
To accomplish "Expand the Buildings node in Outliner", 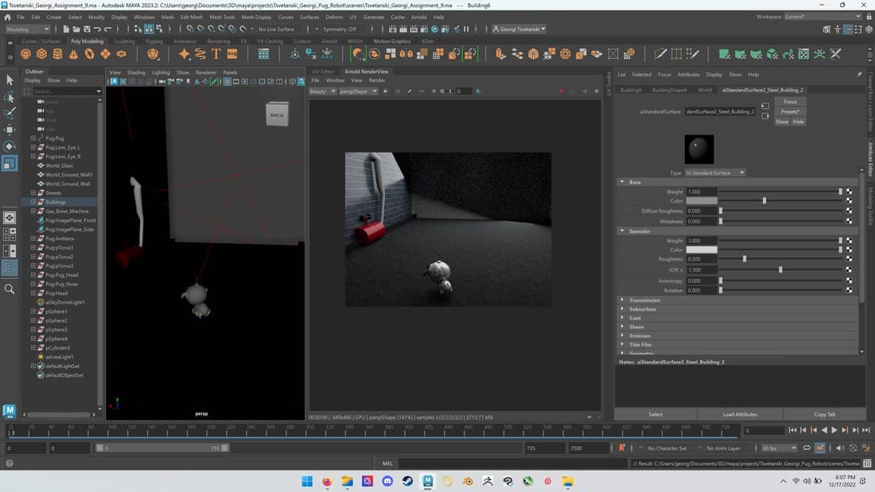I will coord(33,202).
